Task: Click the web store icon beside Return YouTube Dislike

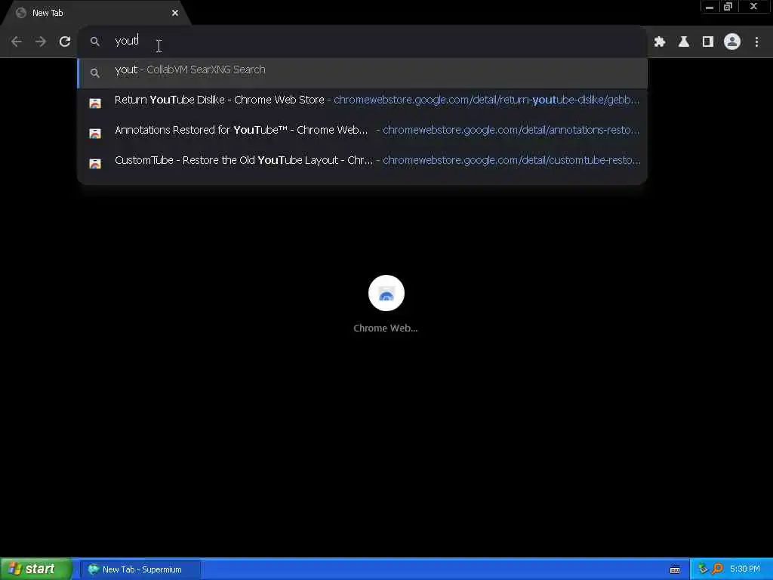Action: [x=94, y=103]
